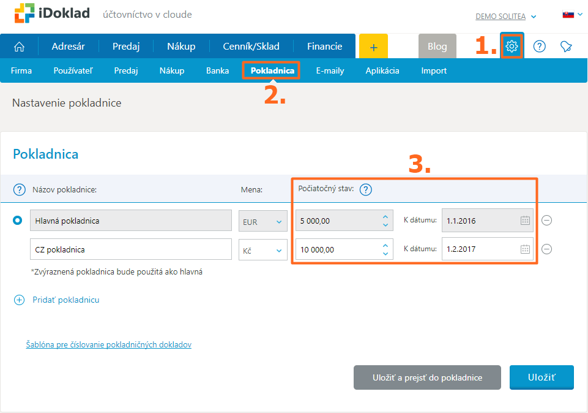
Task: Open calendar picker for CZ pokladnica date
Action: click(x=525, y=249)
